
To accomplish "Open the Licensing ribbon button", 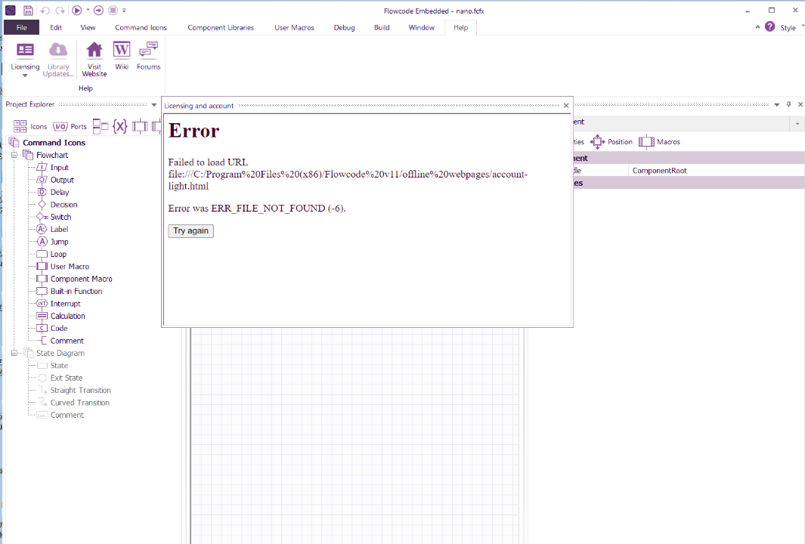I will pyautogui.click(x=25, y=60).
